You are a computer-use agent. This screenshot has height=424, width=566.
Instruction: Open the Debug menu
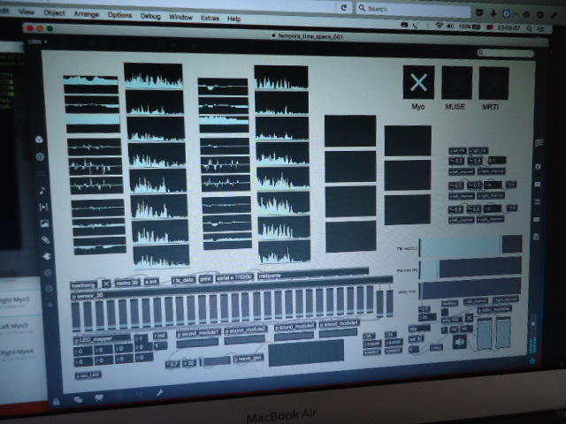click(x=150, y=16)
